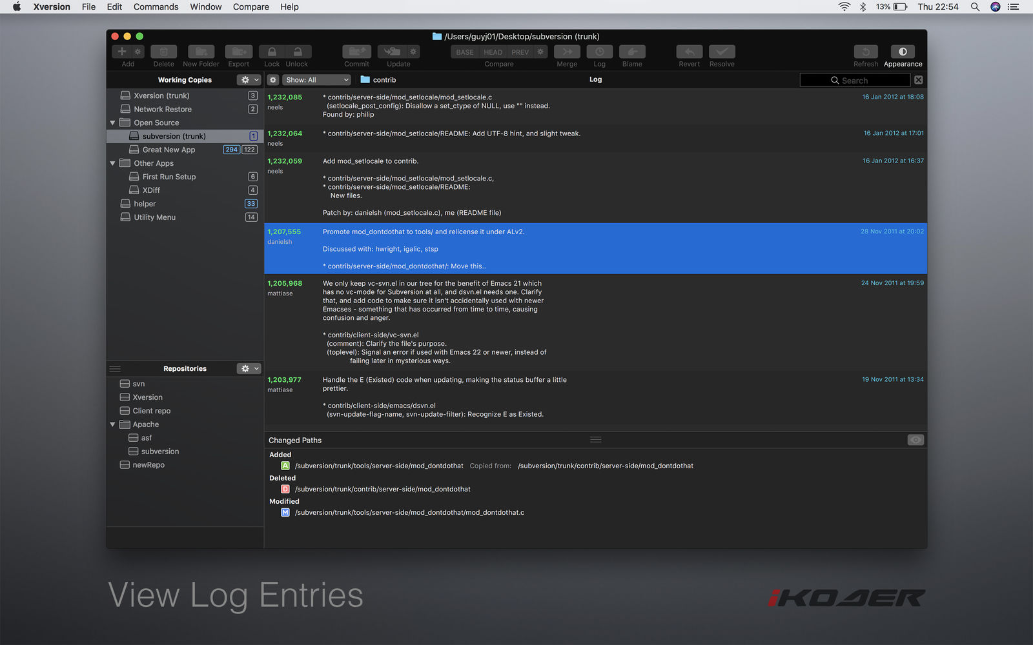Select log entry revision 1,232,059
This screenshot has width=1033, height=645.
click(x=595, y=188)
